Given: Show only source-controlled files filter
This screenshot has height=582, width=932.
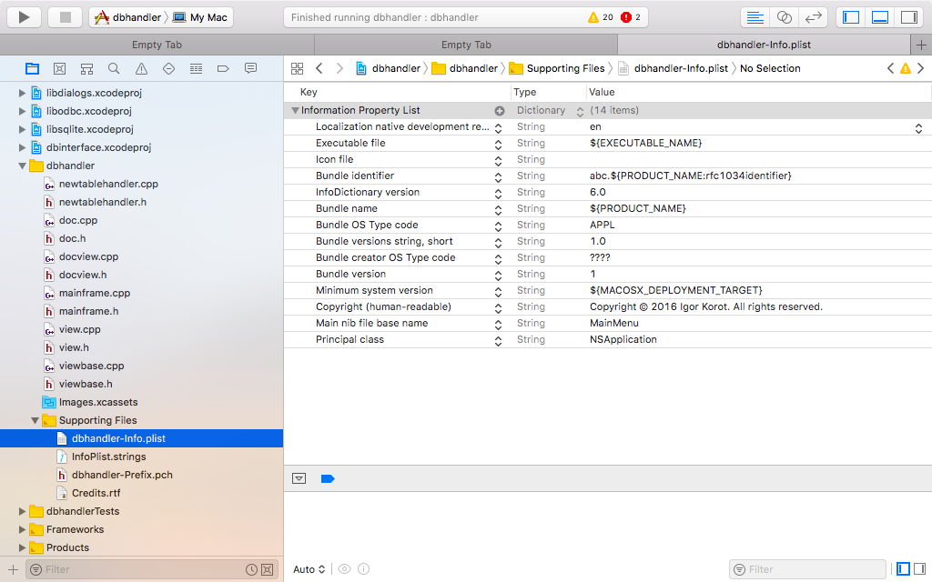Looking at the screenshot, I should [x=268, y=569].
